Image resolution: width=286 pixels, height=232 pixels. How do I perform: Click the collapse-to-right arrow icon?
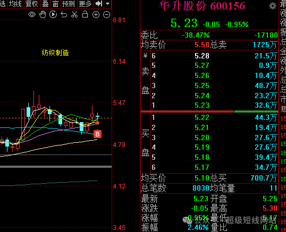point(99,4)
